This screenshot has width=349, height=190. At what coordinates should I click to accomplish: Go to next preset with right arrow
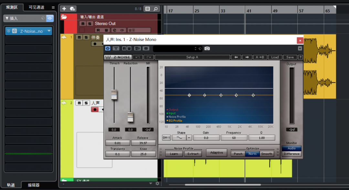coord(247,57)
